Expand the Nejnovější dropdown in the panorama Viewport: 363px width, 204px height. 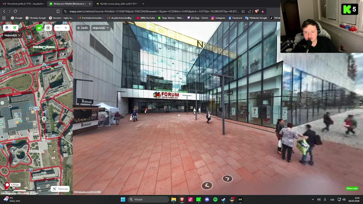pos(101,28)
